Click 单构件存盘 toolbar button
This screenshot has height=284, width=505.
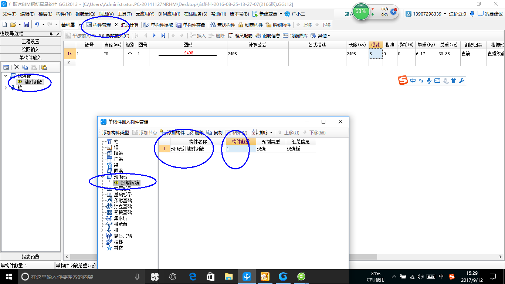tap(191, 25)
